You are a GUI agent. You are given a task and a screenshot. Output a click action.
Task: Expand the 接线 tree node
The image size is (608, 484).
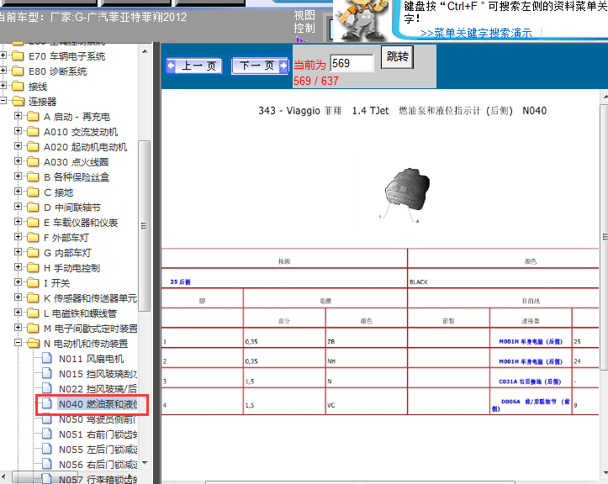click(x=3, y=86)
